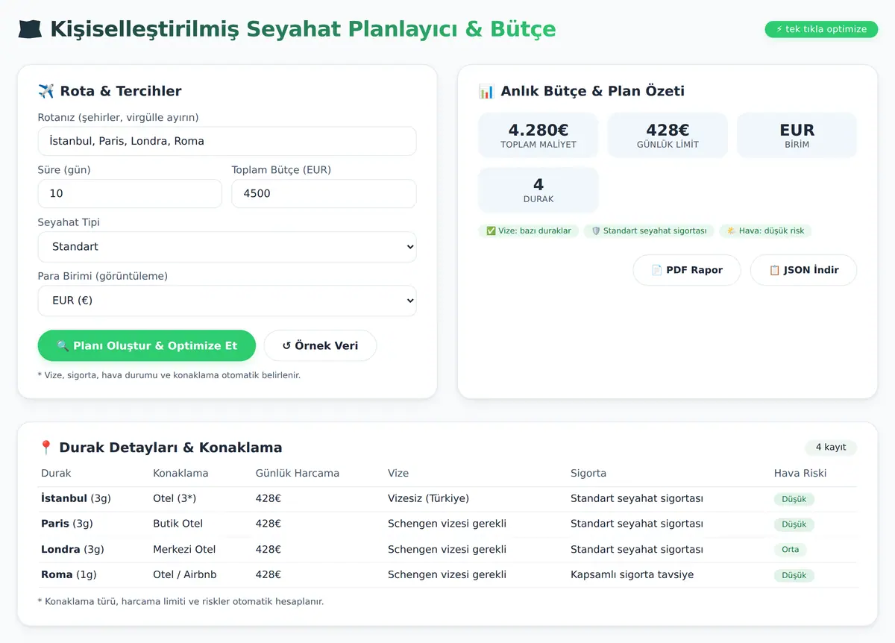
Task: Click the lightning 'tek tıkla optimize' badge
Action: pos(821,29)
